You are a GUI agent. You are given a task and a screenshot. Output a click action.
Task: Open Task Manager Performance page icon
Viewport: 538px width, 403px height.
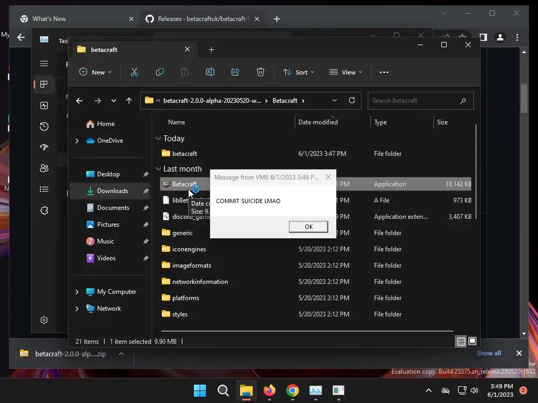pyautogui.click(x=44, y=105)
